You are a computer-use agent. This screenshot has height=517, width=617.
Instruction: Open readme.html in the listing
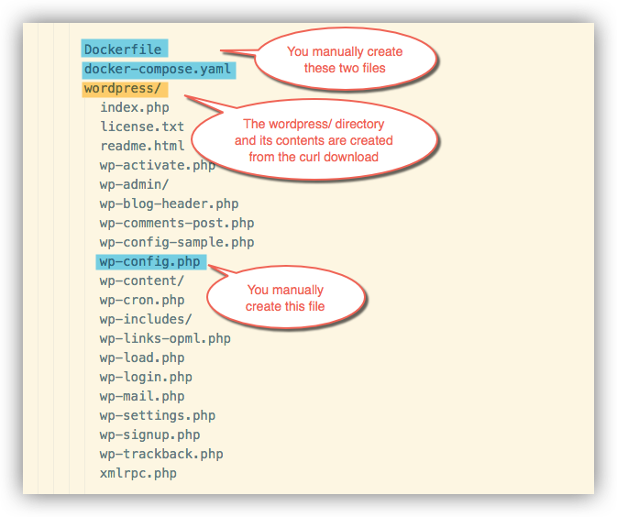pos(142,146)
